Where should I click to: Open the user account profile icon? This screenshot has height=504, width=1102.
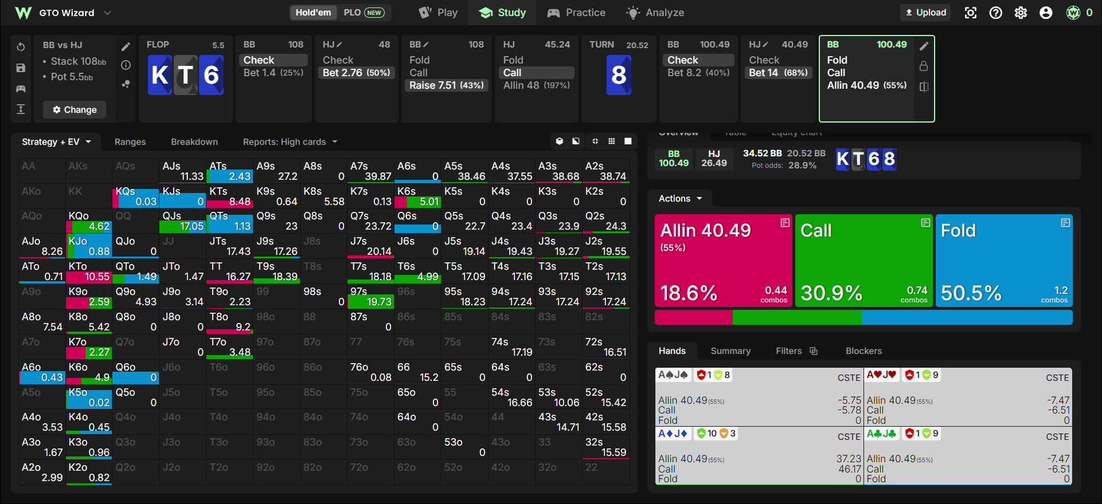click(1046, 13)
